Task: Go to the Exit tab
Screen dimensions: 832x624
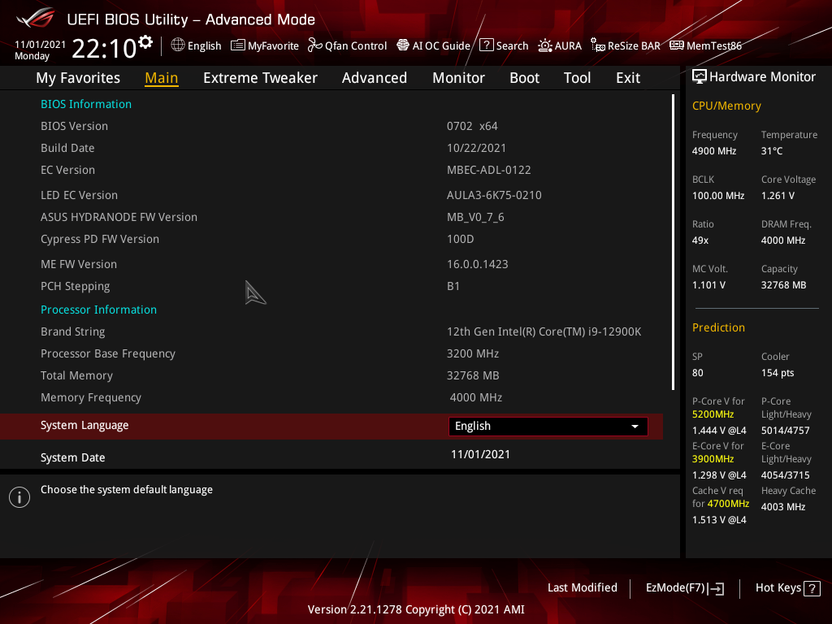Action: (628, 78)
